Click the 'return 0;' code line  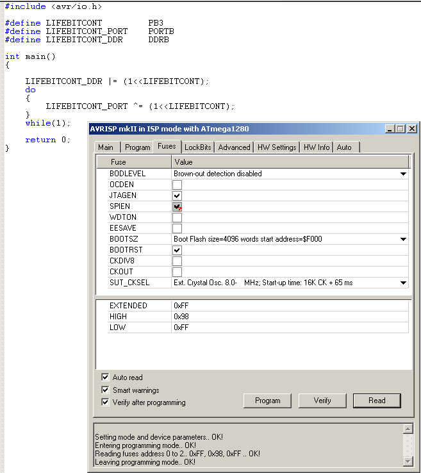click(47, 140)
